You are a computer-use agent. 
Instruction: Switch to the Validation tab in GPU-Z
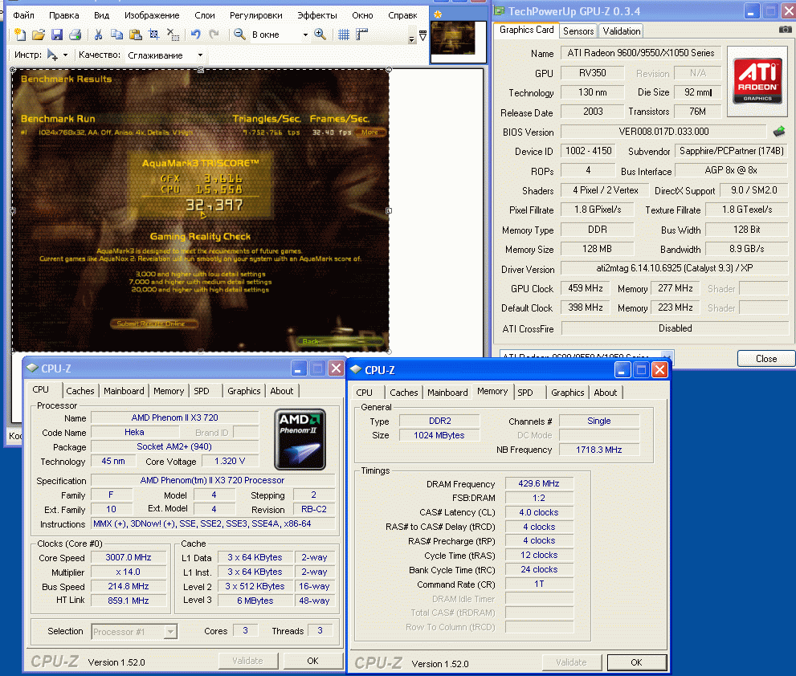tap(622, 31)
